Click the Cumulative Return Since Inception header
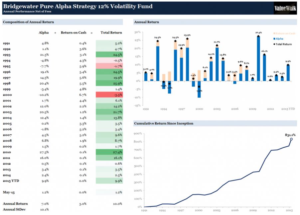Screen dimensions: 300x215 pyautogui.click(x=163, y=123)
